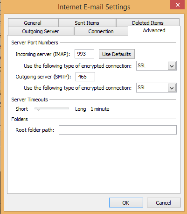Click the Cancel button
The width and height of the screenshot is (187, 214).
point(164,203)
